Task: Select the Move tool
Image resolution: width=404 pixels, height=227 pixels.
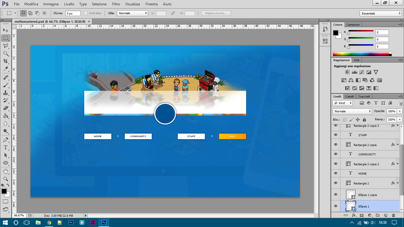Action: point(6,30)
